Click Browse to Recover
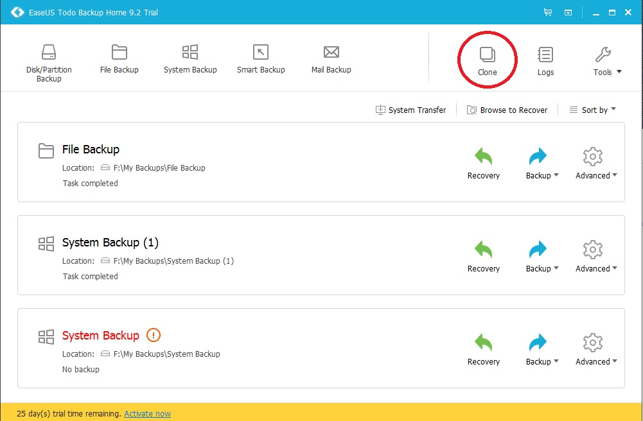This screenshot has width=643, height=421. [x=507, y=110]
